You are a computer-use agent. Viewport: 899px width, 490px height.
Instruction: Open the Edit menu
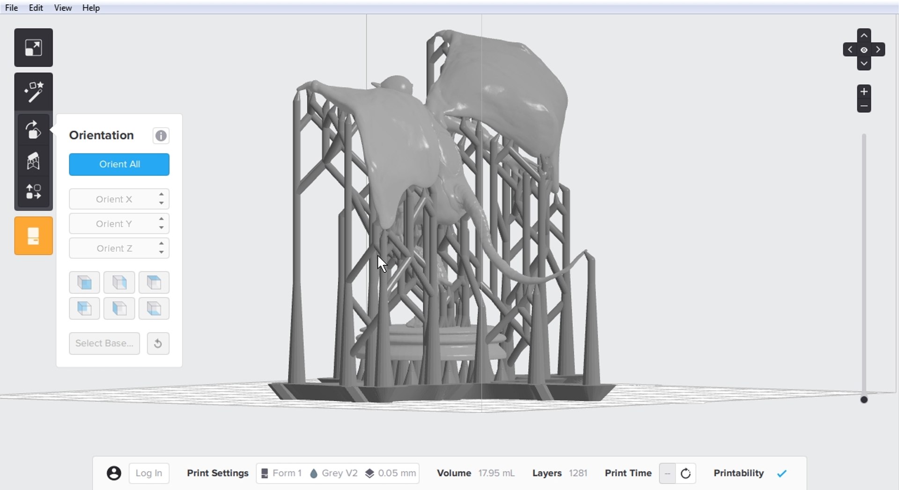pyautogui.click(x=36, y=8)
